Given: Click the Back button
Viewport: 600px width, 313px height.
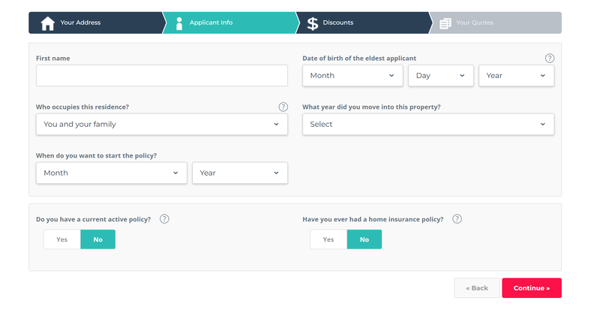Looking at the screenshot, I should (477, 288).
